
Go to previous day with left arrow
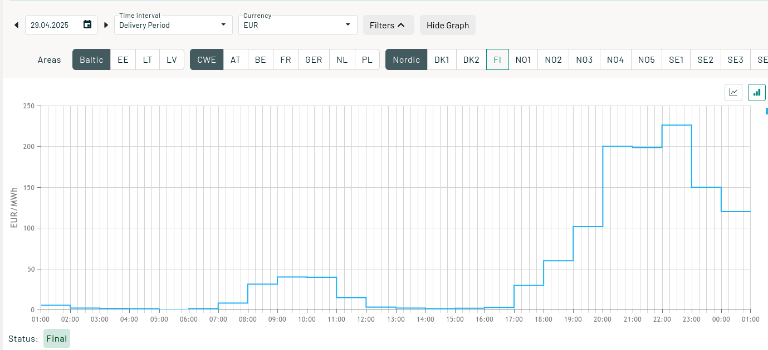click(x=16, y=25)
